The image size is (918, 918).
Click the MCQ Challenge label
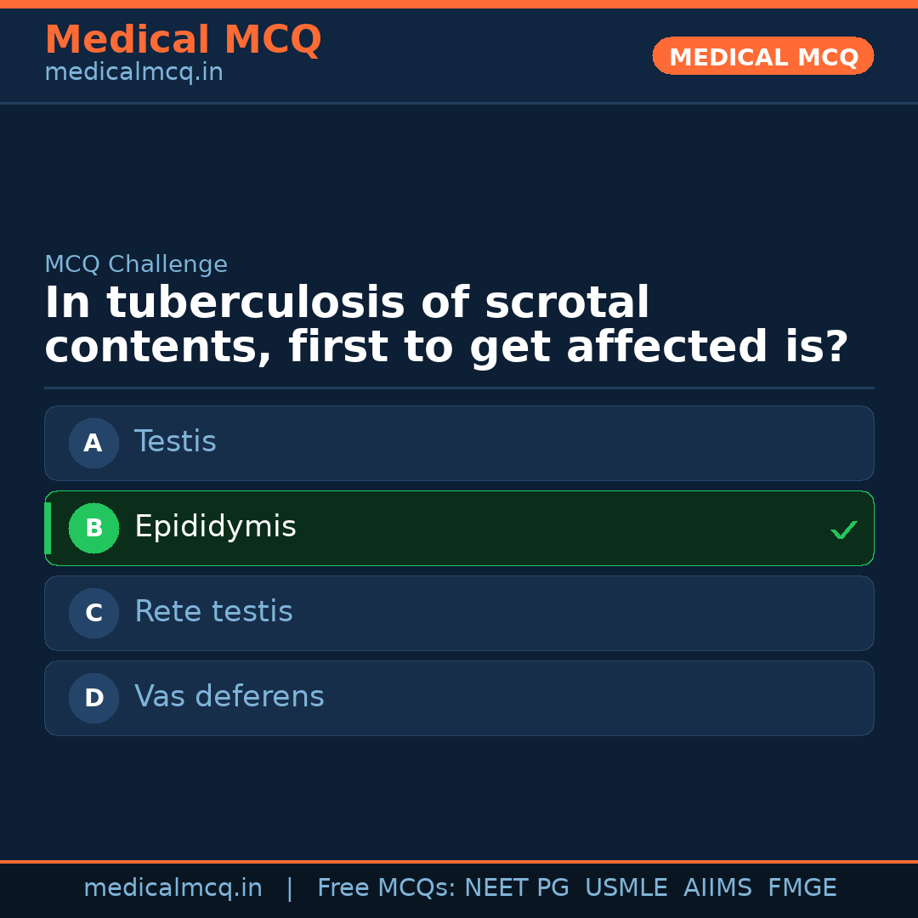pyautogui.click(x=136, y=264)
